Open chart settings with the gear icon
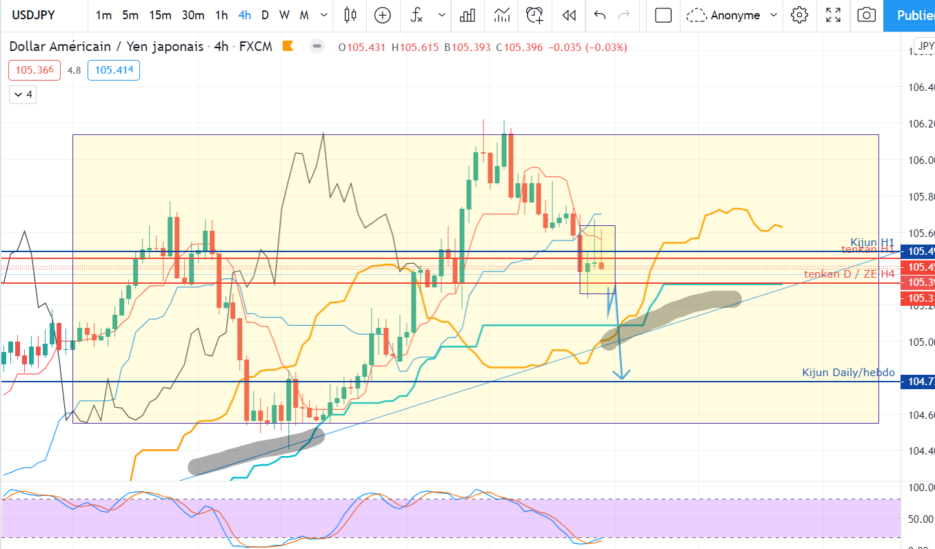The image size is (935, 549). (x=799, y=15)
